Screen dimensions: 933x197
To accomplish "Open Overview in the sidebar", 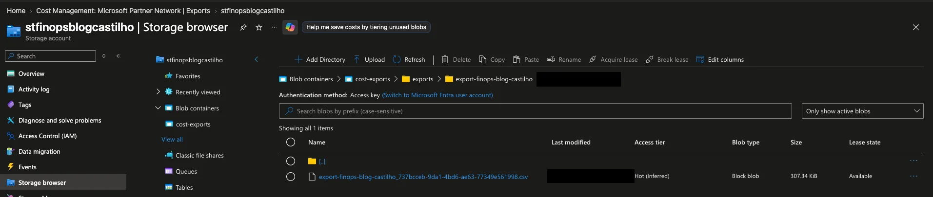I will click(x=31, y=74).
